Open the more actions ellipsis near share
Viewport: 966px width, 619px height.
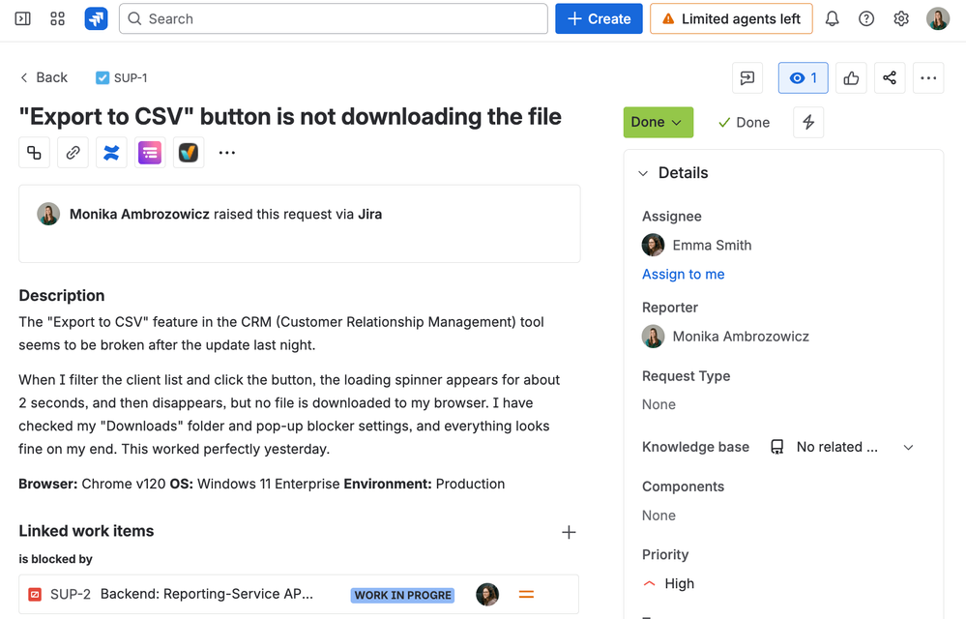tap(927, 78)
